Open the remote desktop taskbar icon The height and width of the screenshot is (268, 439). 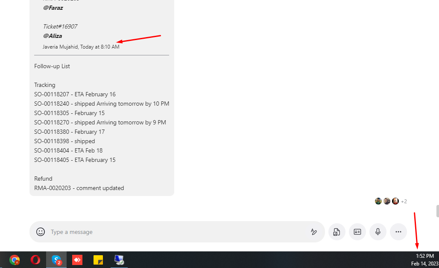(x=119, y=260)
